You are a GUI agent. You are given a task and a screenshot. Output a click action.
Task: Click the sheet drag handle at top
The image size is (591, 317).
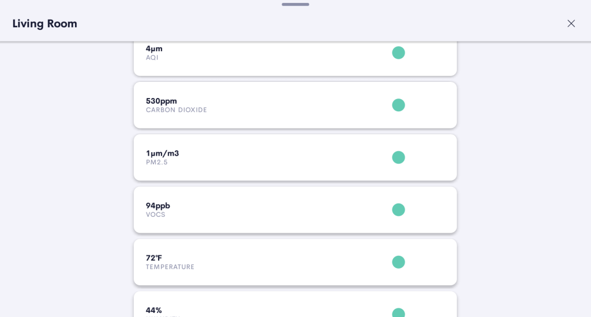coord(295,5)
